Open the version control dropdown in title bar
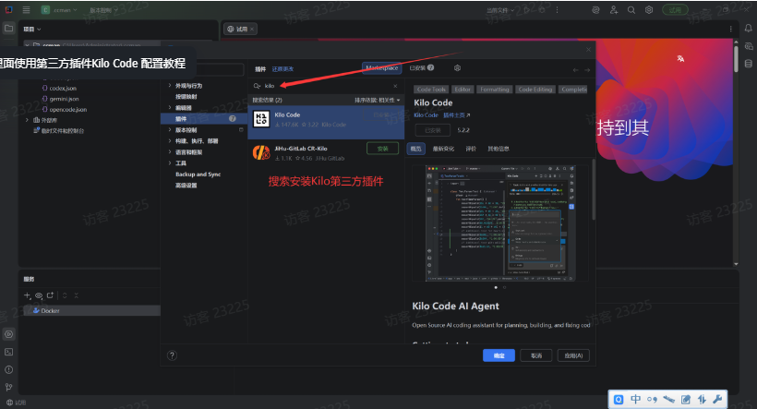The width and height of the screenshot is (757, 409). point(103,9)
